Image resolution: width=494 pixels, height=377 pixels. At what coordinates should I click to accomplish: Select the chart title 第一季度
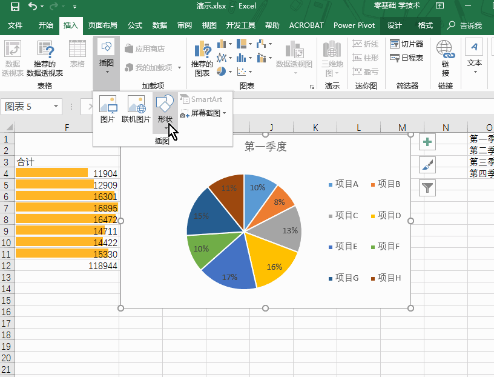tap(266, 147)
